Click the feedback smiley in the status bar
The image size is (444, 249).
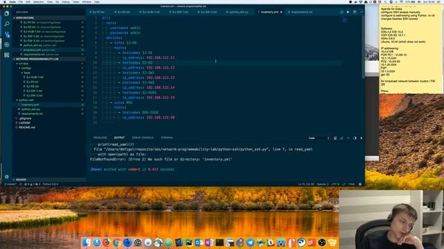tap(360, 184)
